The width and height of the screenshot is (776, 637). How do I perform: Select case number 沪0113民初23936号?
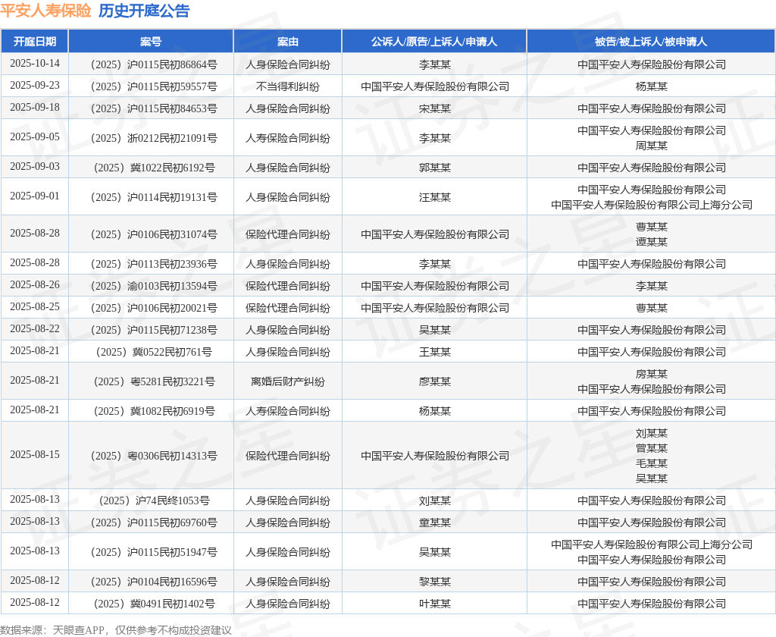154,264
